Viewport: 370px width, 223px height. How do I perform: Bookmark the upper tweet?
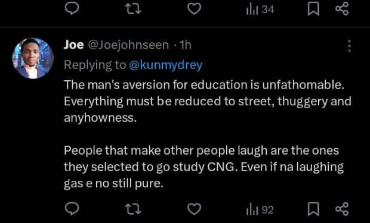pyautogui.click(x=313, y=9)
